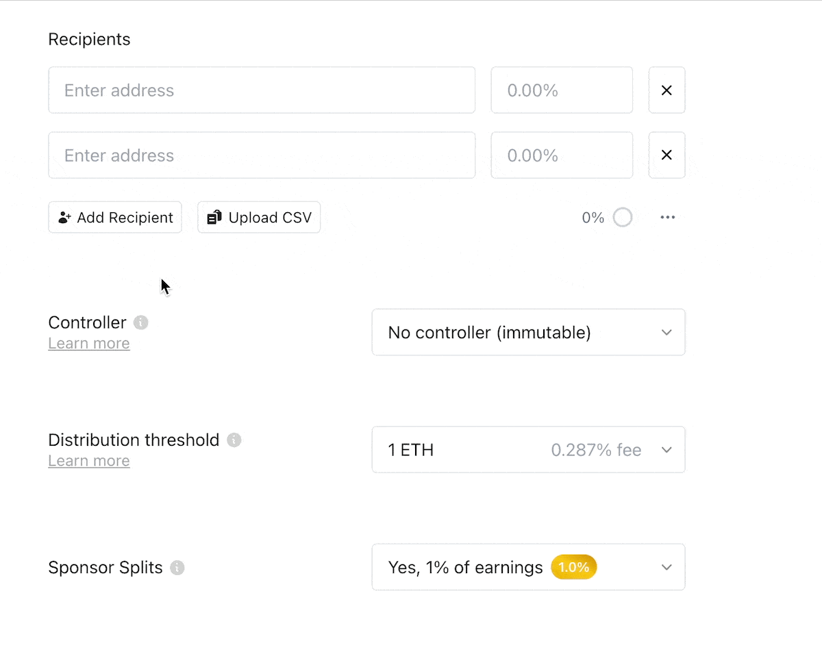Remove the second recipient row
822x645 pixels.
pyautogui.click(x=667, y=155)
